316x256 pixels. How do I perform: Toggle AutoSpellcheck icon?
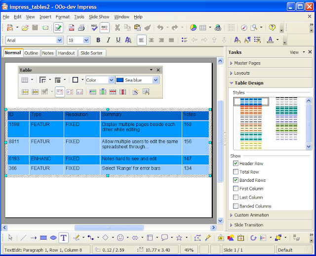pos(104,28)
